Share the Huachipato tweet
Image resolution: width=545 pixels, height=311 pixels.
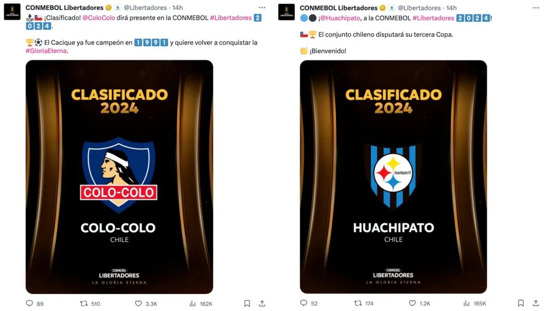click(536, 303)
